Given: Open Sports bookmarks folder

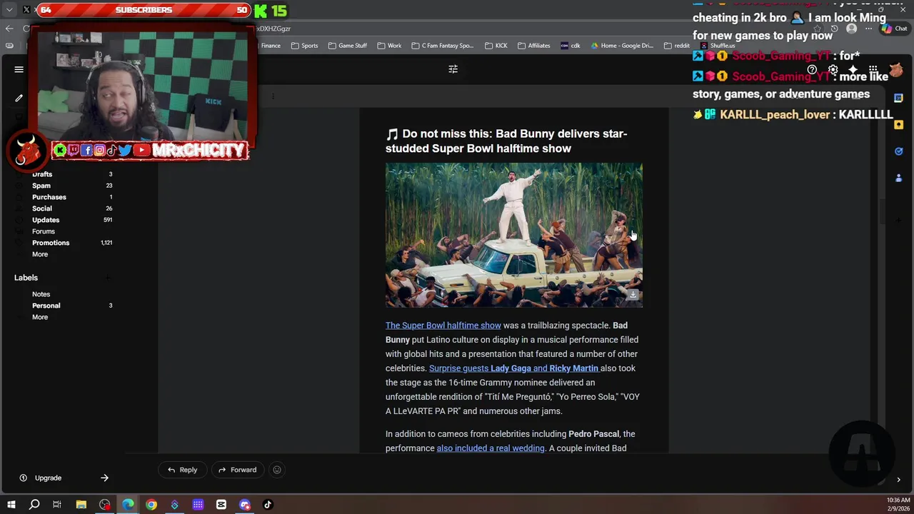Looking at the screenshot, I should (x=304, y=46).
